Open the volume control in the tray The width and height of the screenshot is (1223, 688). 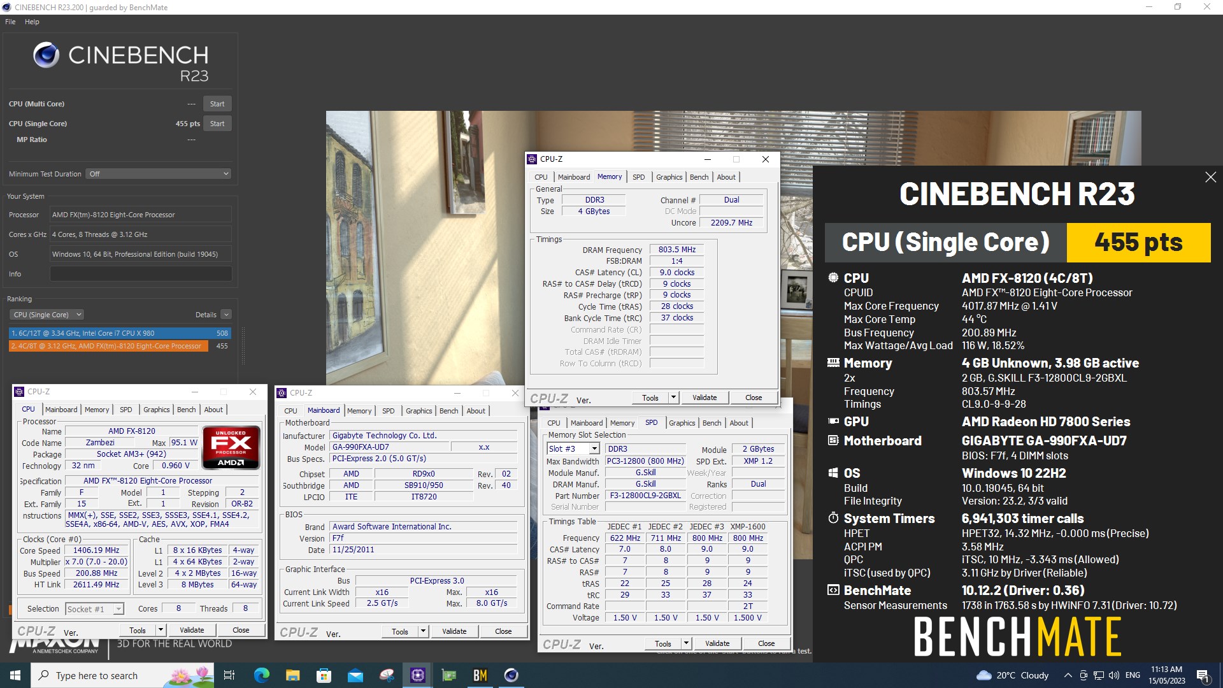[1114, 675]
